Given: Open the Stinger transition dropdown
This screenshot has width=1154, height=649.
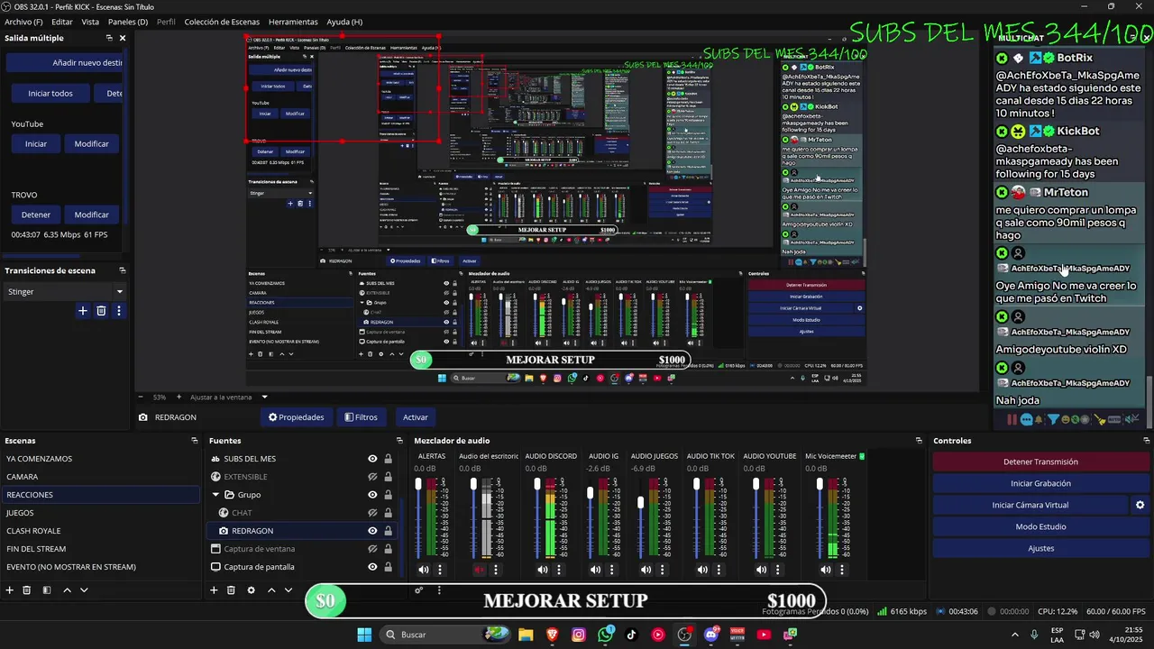Looking at the screenshot, I should (65, 291).
